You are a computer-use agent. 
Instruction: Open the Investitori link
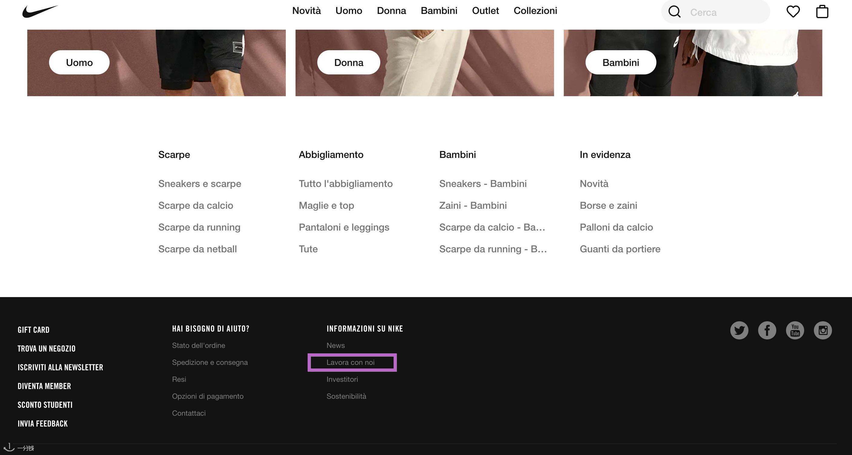[342, 379]
